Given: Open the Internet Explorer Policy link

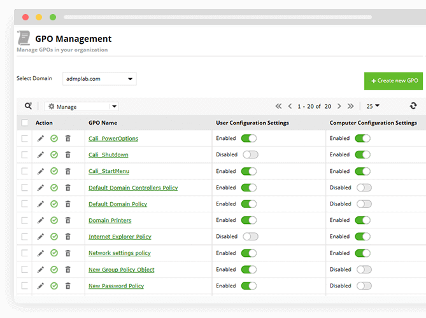Looking at the screenshot, I should tap(120, 237).
